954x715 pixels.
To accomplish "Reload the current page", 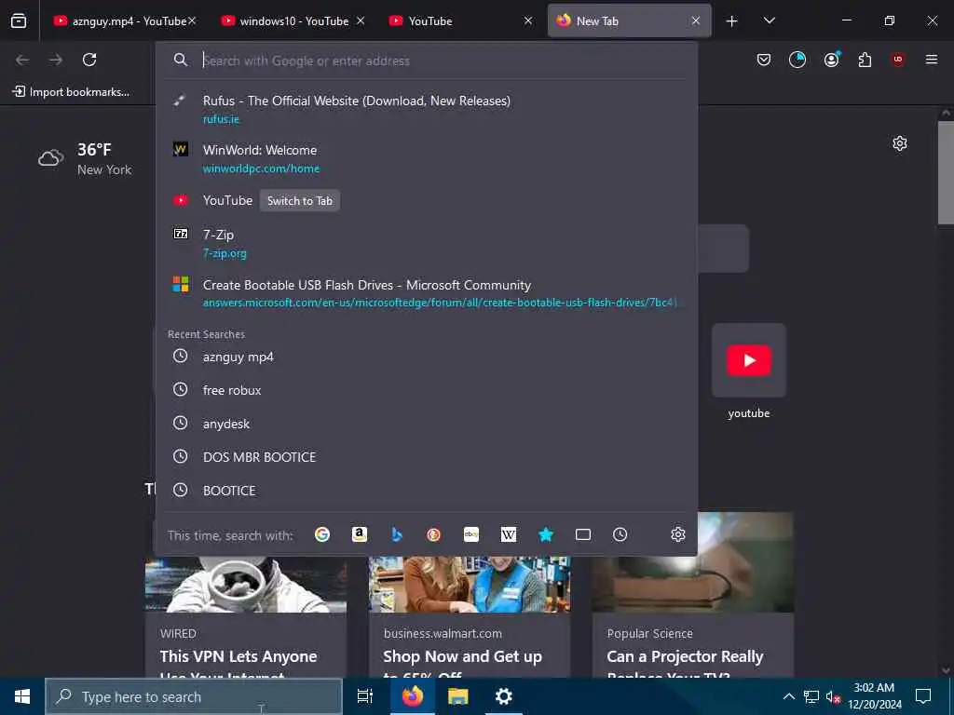I will 89,60.
